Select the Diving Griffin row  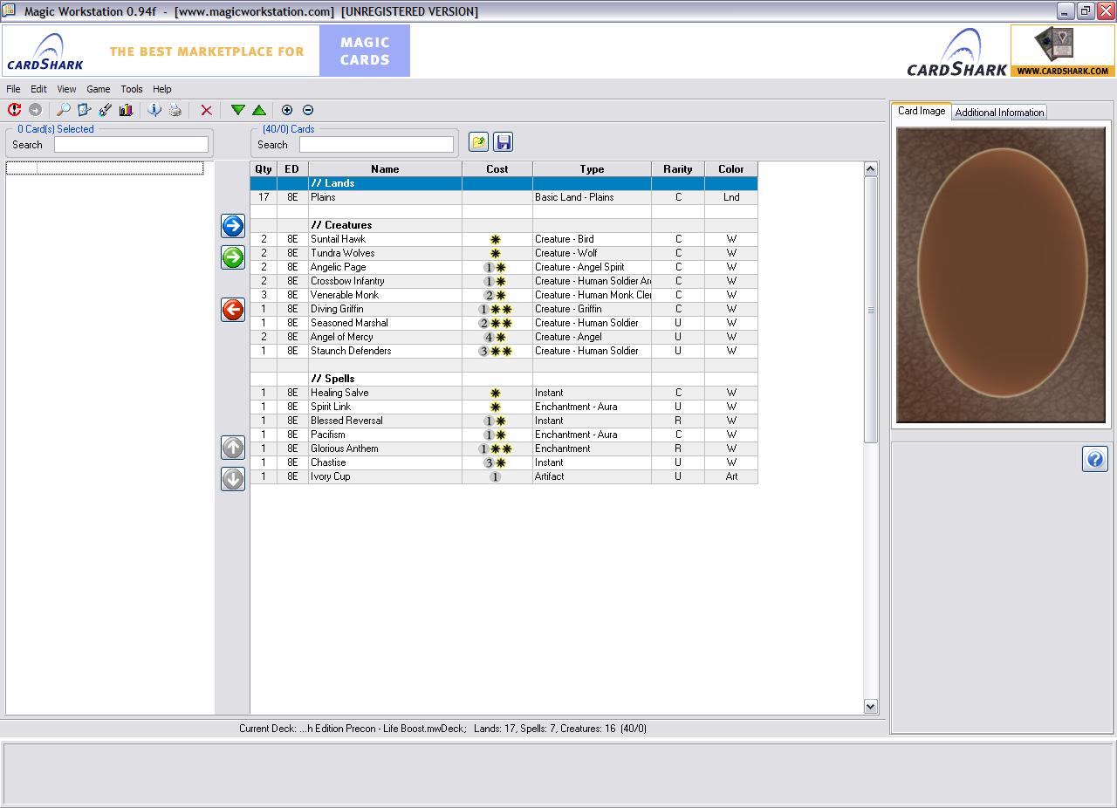504,309
